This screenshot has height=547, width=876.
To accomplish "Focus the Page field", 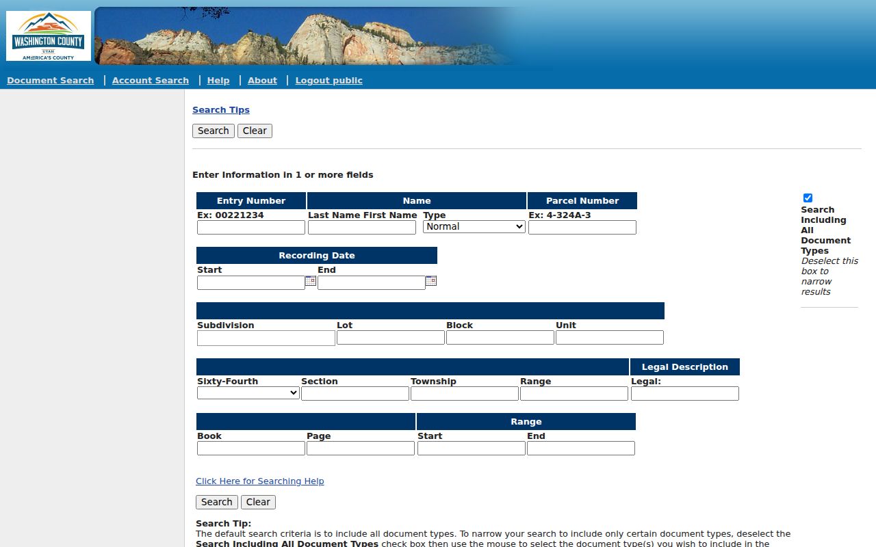I will click(361, 448).
